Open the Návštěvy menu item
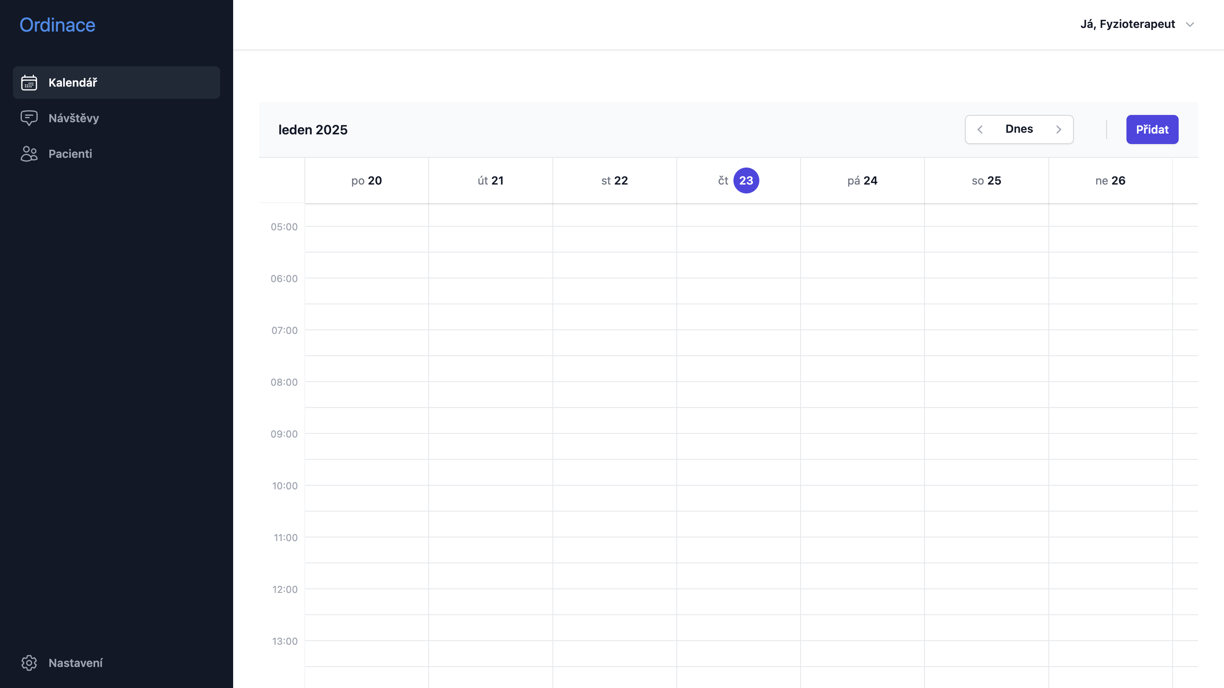This screenshot has height=688, width=1224. pos(74,118)
